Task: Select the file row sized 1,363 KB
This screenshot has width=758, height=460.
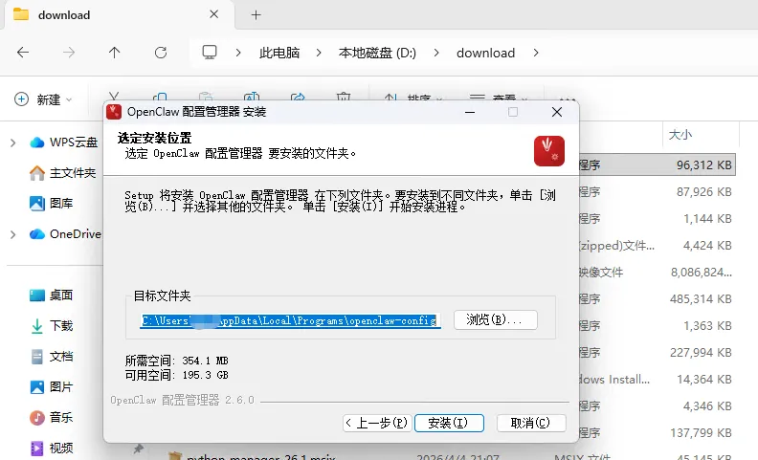Action: coord(658,326)
